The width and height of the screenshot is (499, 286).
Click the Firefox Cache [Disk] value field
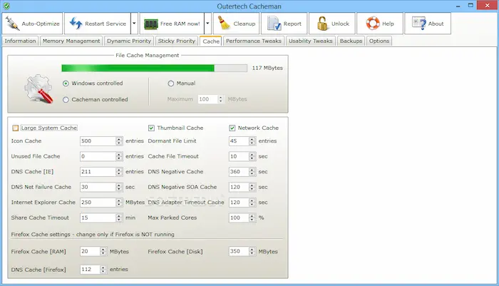point(239,251)
